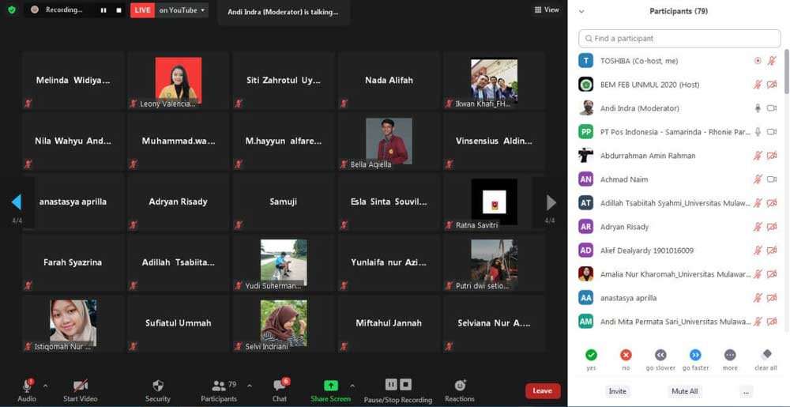This screenshot has width=790, height=407.
Task: Click Sufiatul Ummah video tile
Action: click(x=178, y=323)
